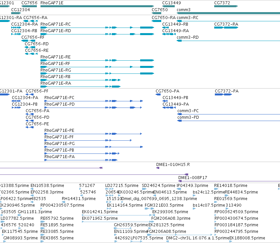The height and width of the screenshot is (243, 280).
Task: Select transcript CG7656-RF
Action: [28, 41]
